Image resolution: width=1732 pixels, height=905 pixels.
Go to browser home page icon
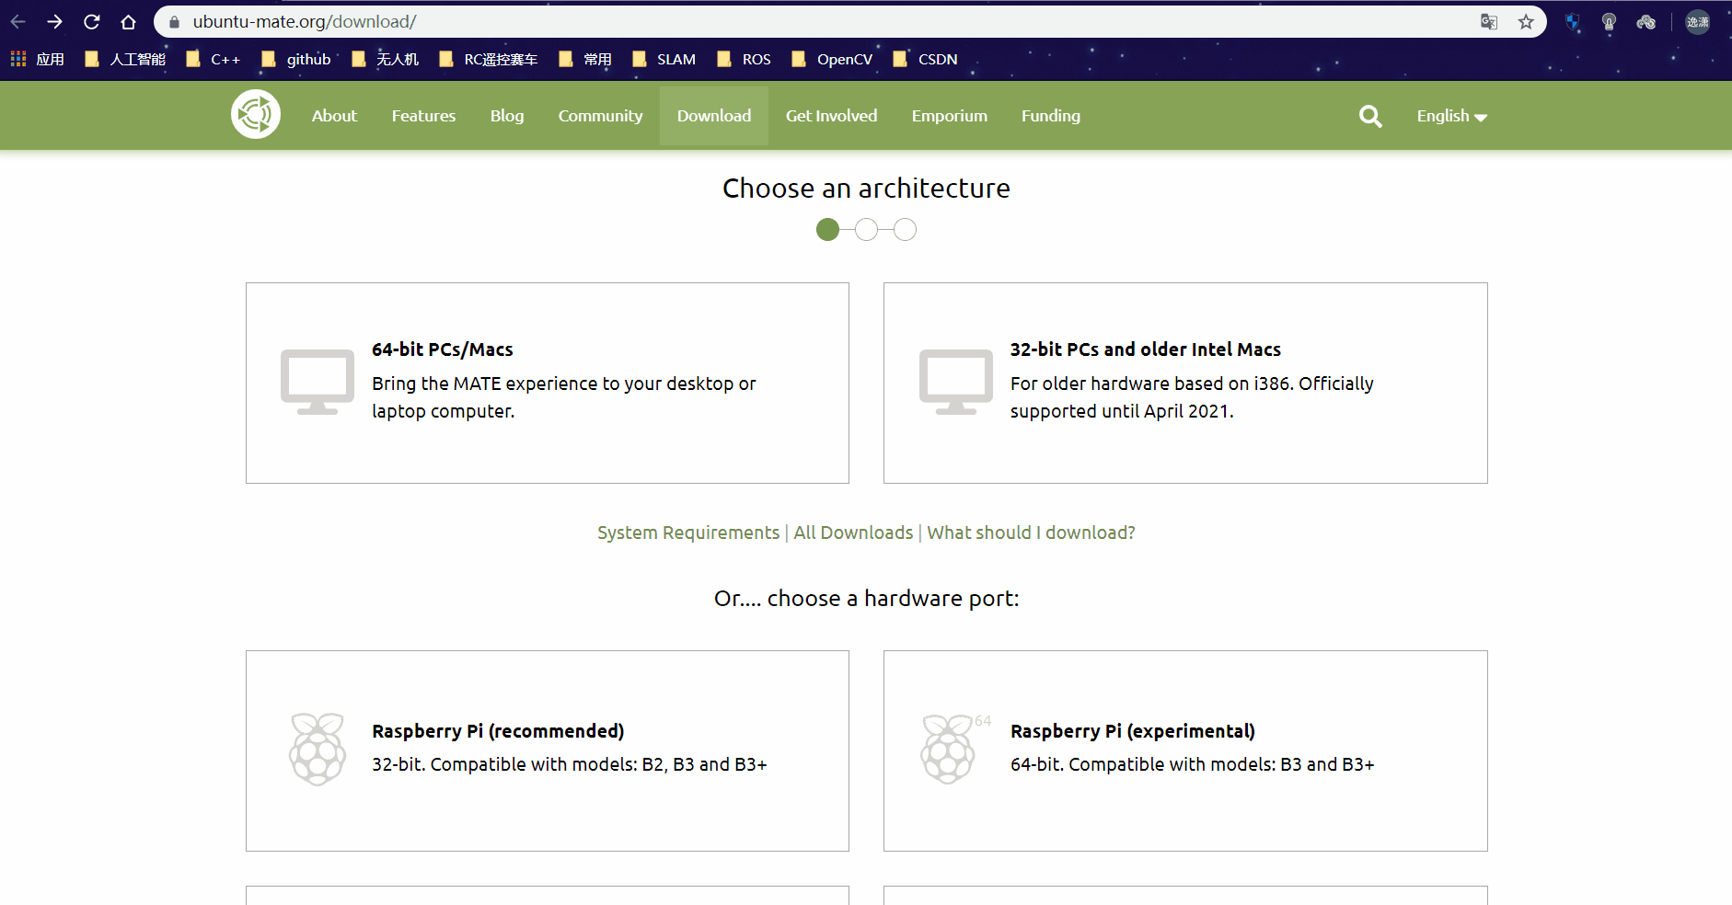pos(129,21)
